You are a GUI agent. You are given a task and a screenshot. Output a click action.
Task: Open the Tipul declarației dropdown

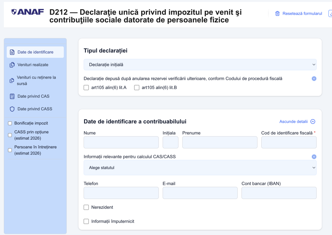tap(200, 65)
